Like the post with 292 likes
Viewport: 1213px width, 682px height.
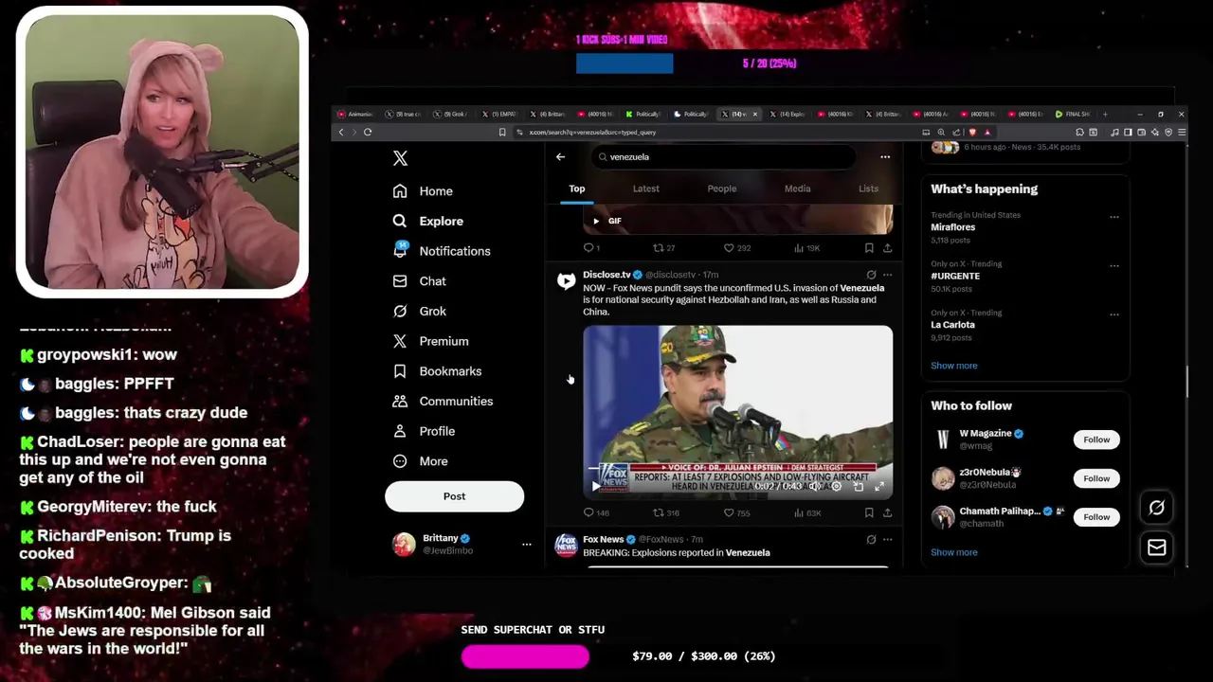click(x=729, y=248)
